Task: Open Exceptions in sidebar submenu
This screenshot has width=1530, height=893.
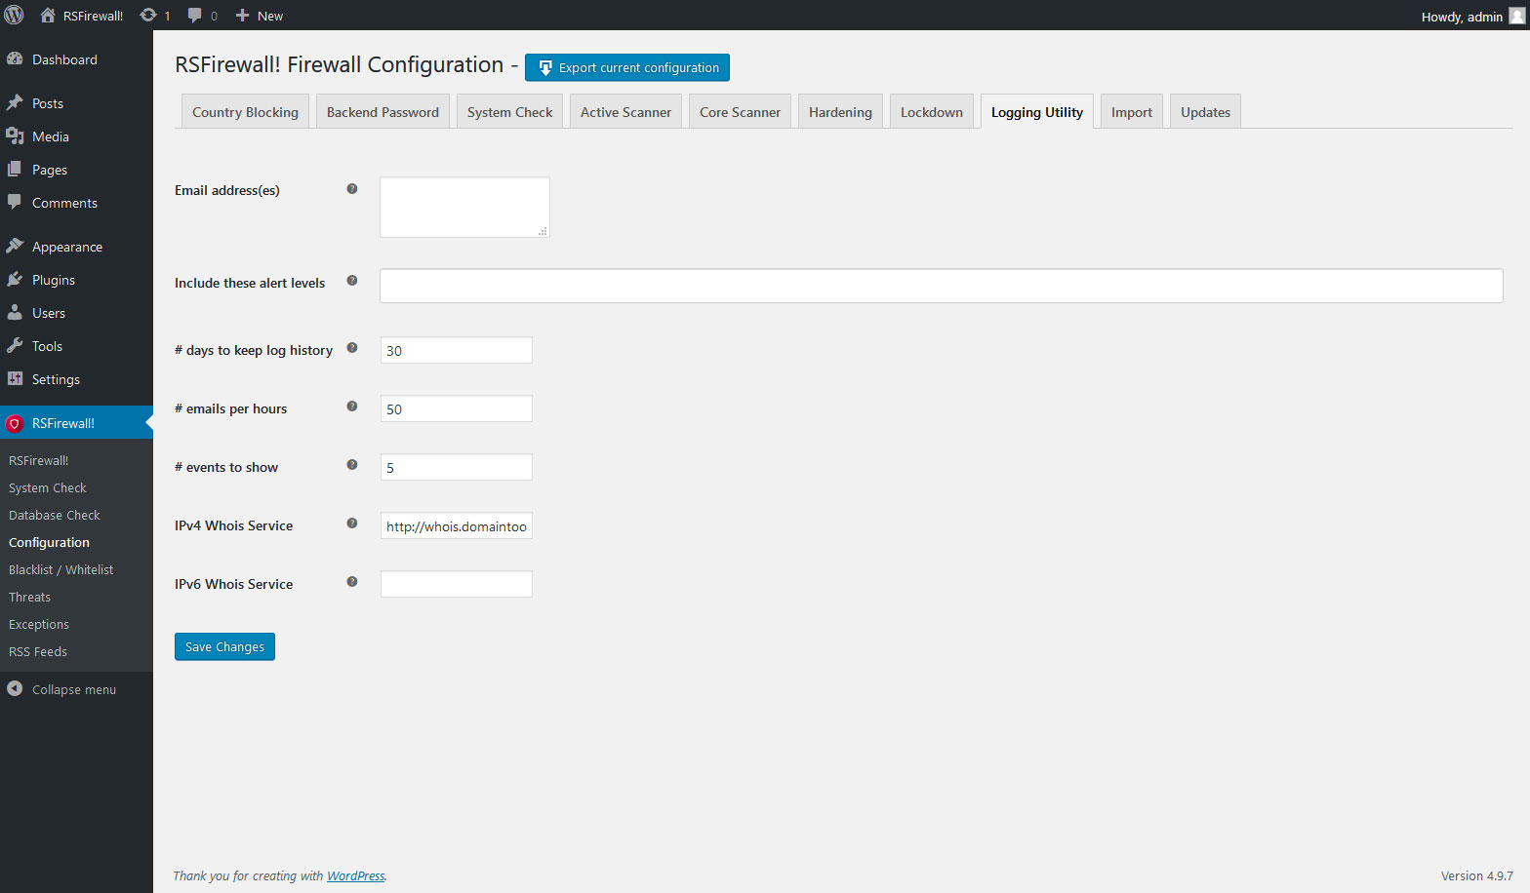Action: pos(39,624)
